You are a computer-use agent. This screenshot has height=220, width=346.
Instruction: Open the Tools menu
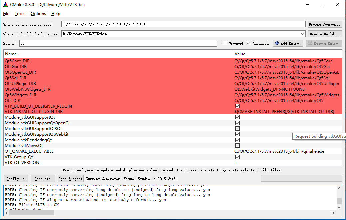coord(20,14)
